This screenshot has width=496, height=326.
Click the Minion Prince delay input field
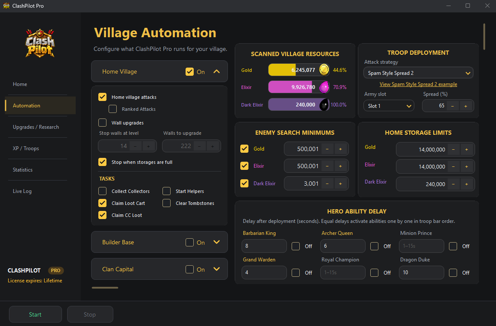tap(421, 246)
